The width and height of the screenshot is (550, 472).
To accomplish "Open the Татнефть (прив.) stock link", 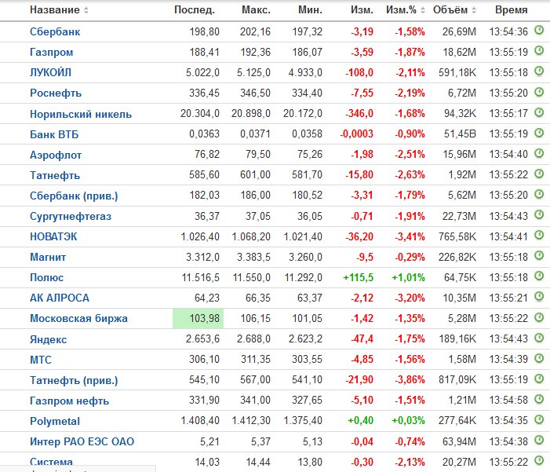I will pos(74,381).
